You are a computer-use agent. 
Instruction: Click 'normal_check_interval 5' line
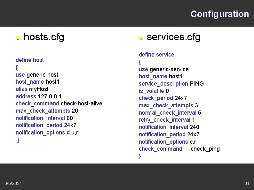click(x=170, y=113)
